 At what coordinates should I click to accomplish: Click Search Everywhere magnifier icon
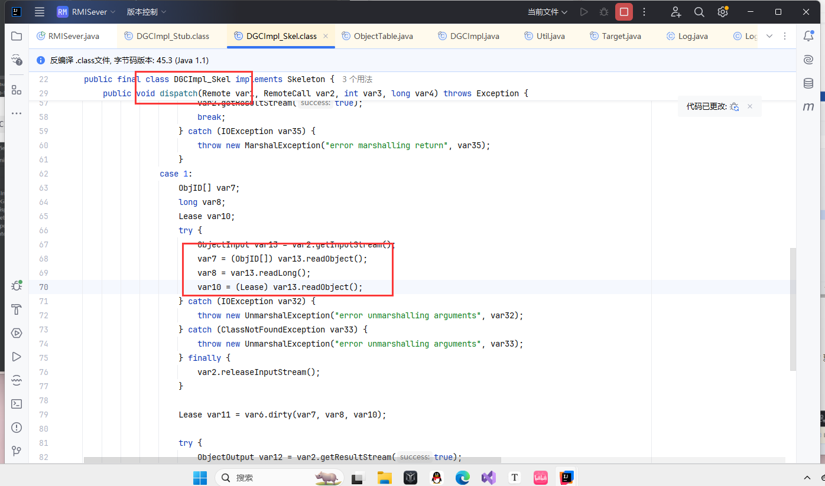[699, 12]
